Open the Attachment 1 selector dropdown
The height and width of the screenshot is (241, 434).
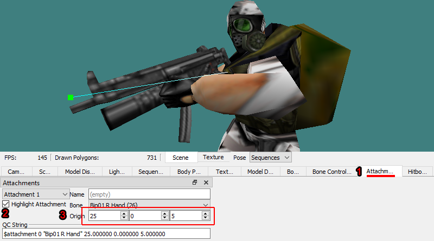(36, 194)
